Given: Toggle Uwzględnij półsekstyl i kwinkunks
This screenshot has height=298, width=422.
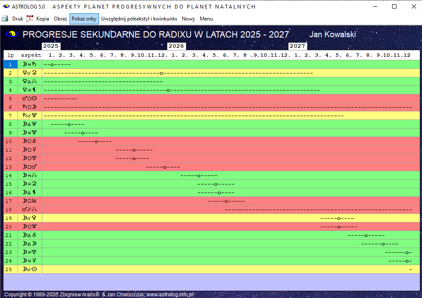Looking at the screenshot, I should (140, 19).
